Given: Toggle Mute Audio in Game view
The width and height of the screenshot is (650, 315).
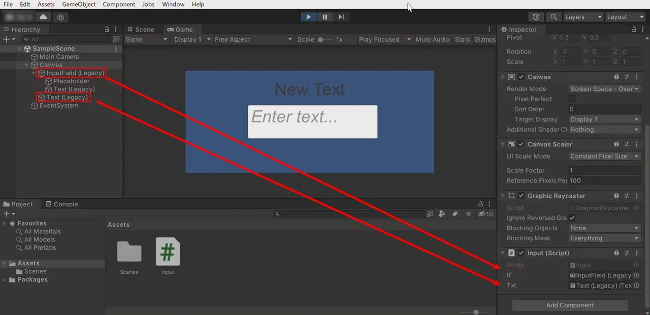Looking at the screenshot, I should click(432, 40).
